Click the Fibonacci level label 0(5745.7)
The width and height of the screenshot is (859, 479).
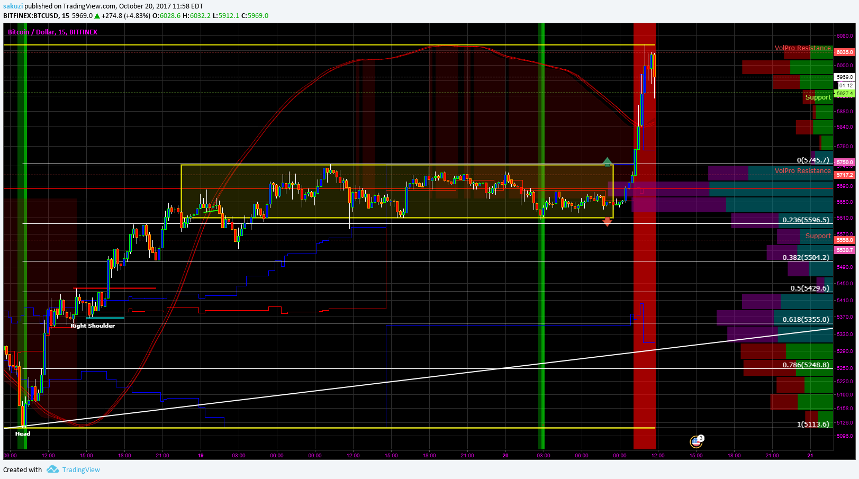coord(813,160)
